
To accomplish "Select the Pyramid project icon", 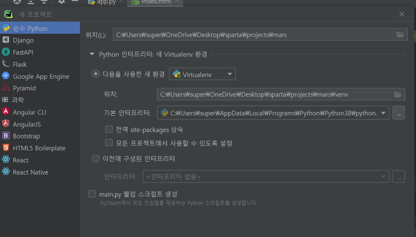I will [6, 87].
